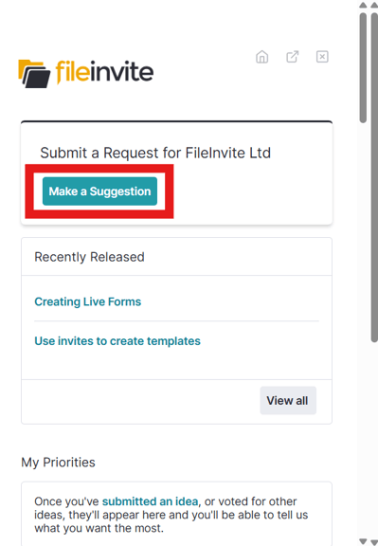Screen dimensions: 378x546
Task: Click the inner scrollbar down arrow
Action: click(x=363, y=541)
